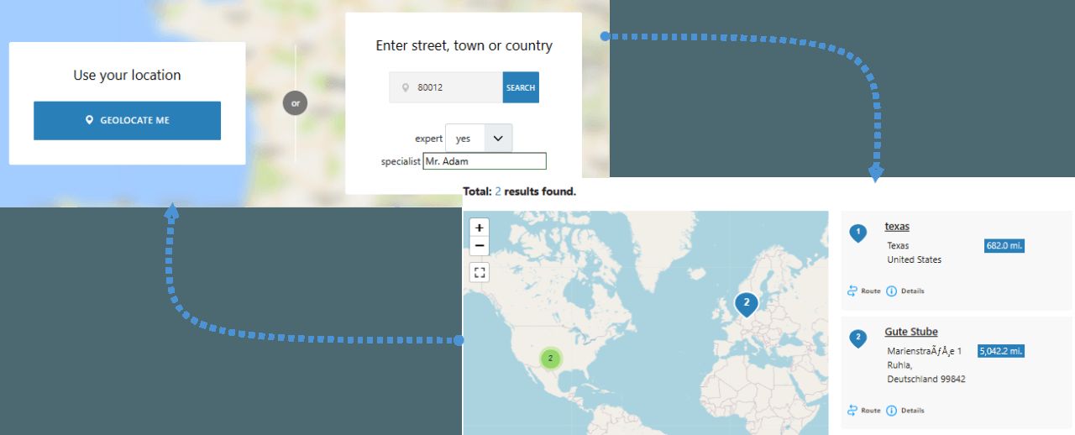Click the Deutschland 99842 address line
The image size is (1075, 435).
coord(926,380)
